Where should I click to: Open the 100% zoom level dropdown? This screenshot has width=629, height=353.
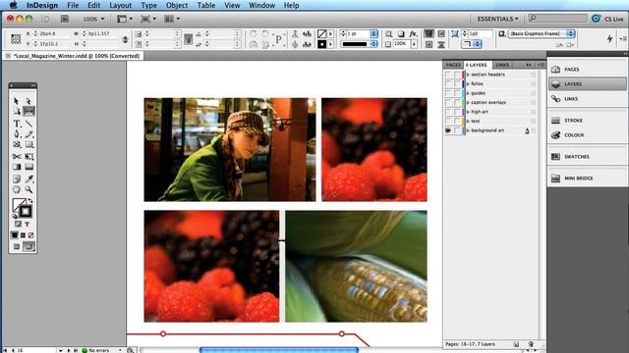(93, 19)
